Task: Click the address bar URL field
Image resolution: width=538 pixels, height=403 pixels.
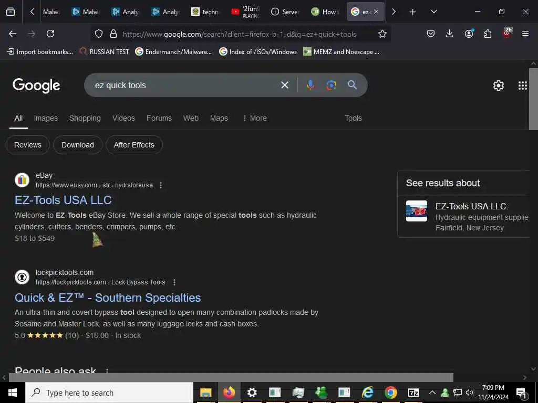Action: click(x=239, y=34)
